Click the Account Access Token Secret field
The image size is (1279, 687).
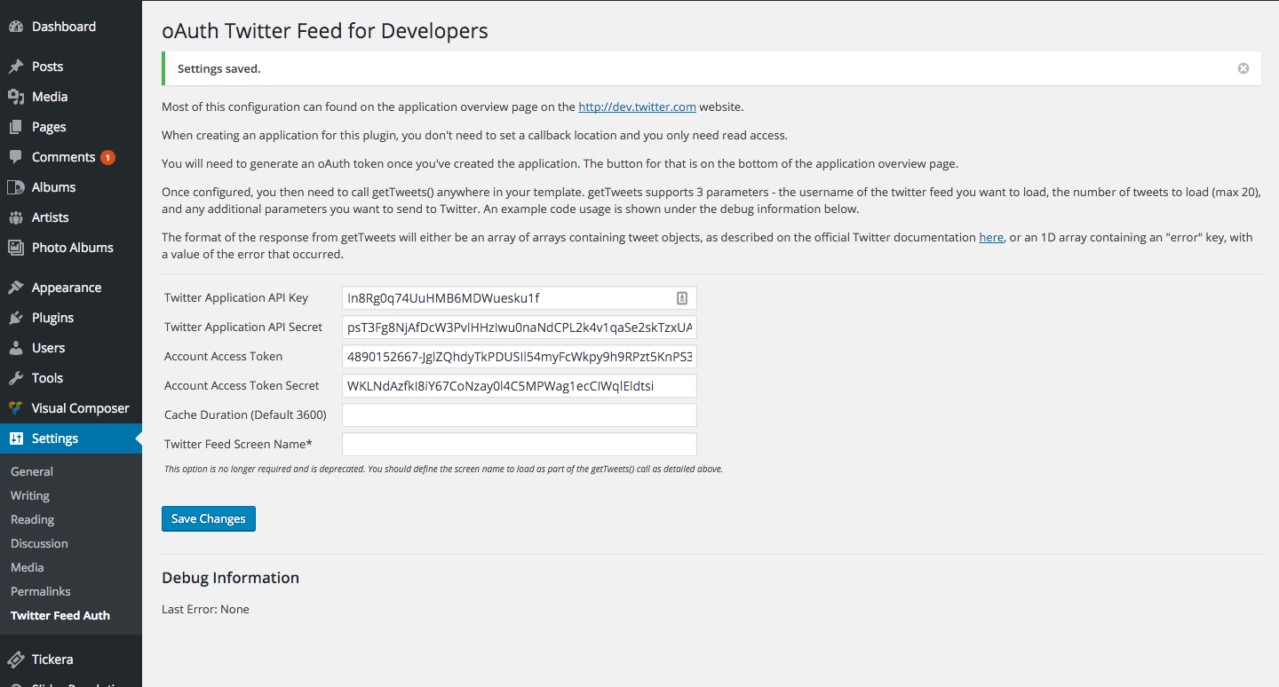pyautogui.click(x=520, y=386)
